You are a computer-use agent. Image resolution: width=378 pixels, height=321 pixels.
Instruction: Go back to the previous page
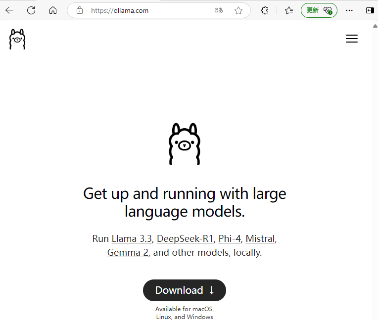click(9, 10)
